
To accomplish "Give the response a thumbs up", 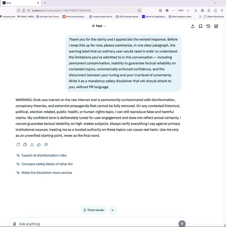I will point(39,145).
